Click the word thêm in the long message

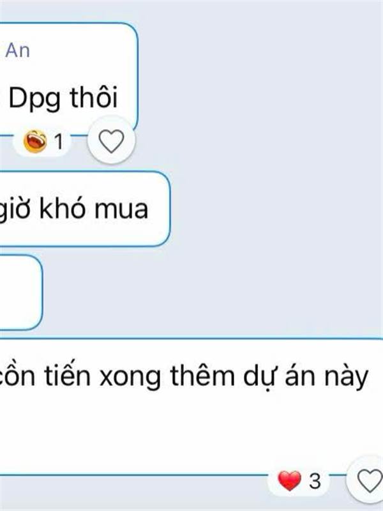click(202, 375)
